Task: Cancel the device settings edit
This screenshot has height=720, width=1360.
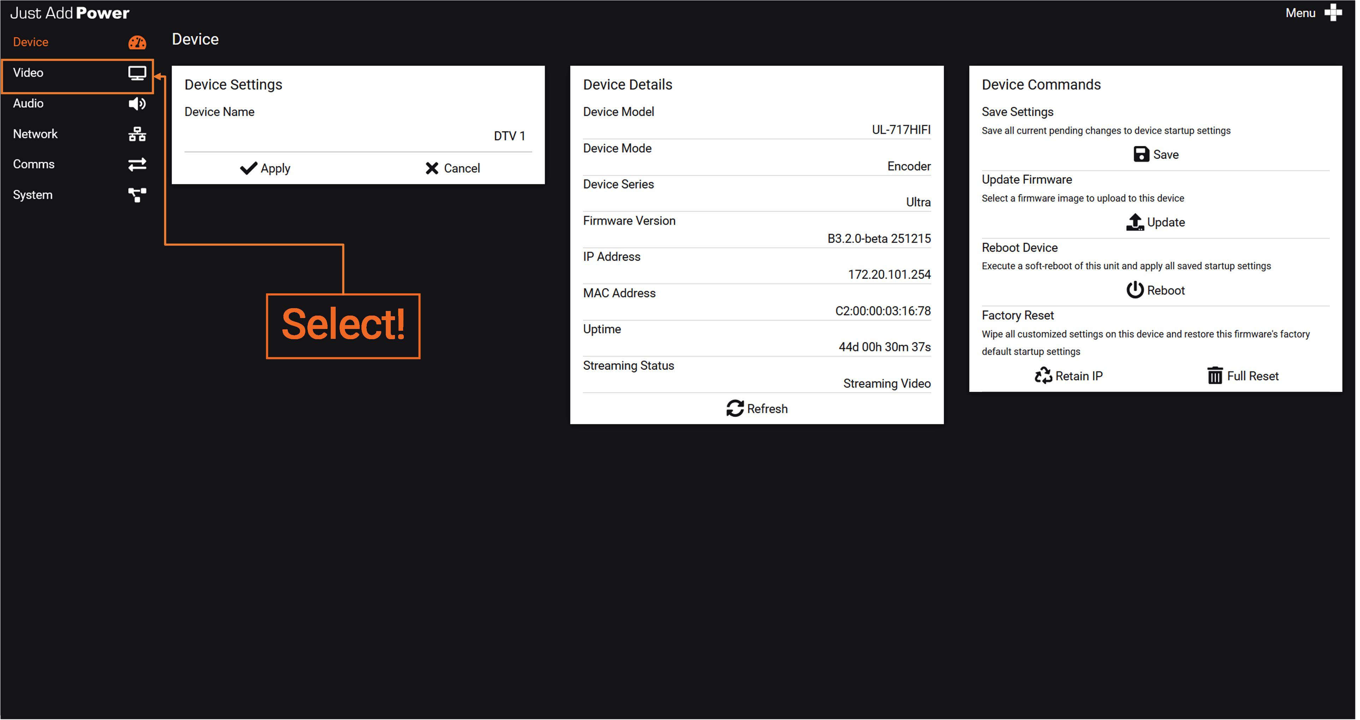Action: [x=453, y=168]
